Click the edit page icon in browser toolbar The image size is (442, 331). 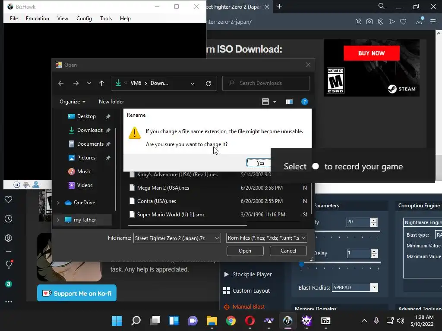pos(358,22)
